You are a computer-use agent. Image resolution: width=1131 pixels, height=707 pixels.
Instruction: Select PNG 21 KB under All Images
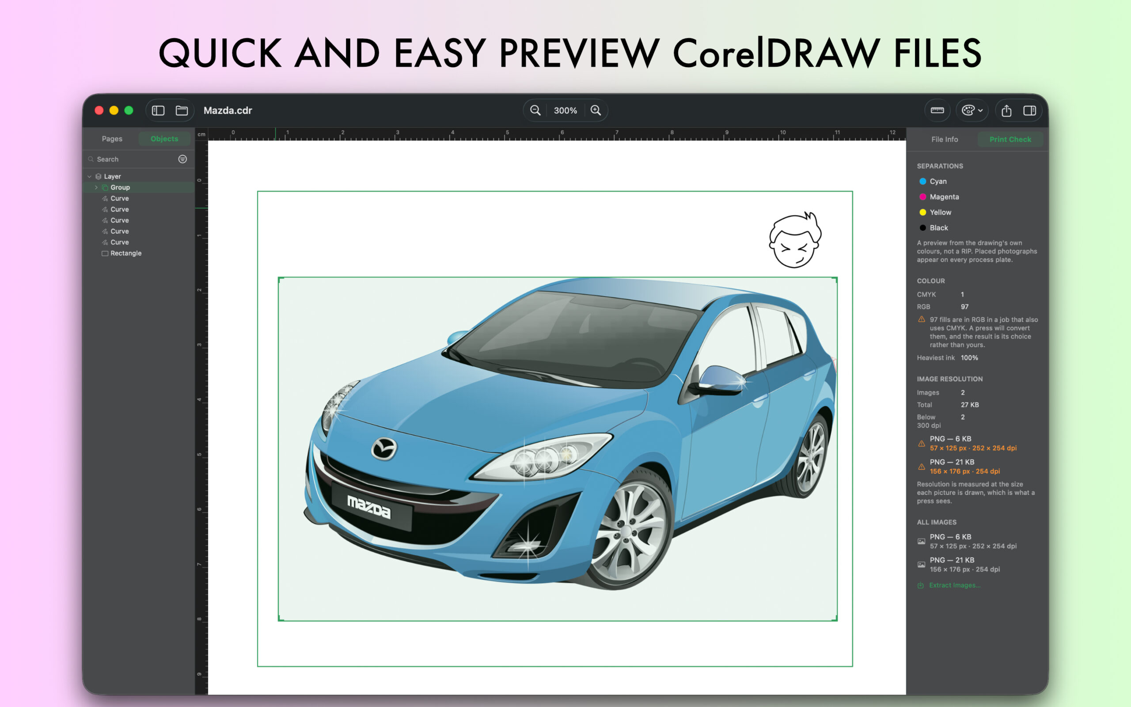coord(973,565)
